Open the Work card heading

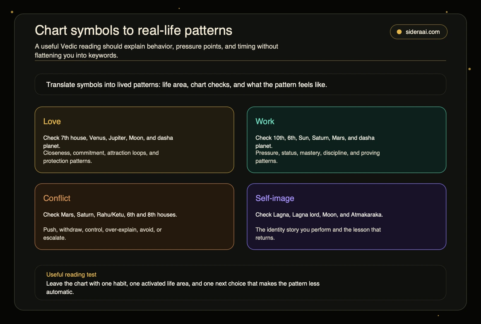point(265,121)
